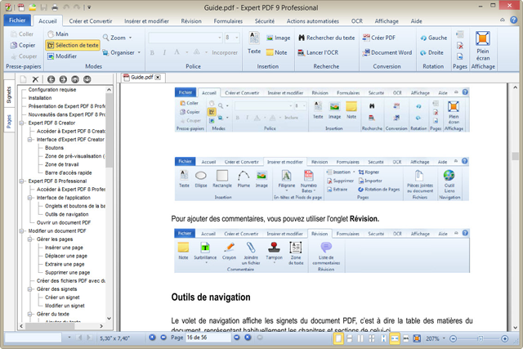The image size is (523, 349).
Task: Open the Actions automatisées tab
Action: (x=313, y=21)
